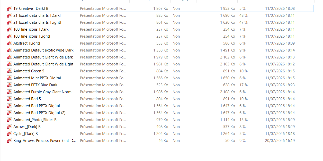Click the "17 %" ratio value

click(244, 85)
